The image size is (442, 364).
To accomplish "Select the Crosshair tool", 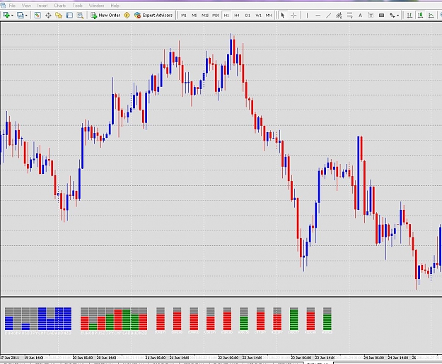I will click(293, 16).
